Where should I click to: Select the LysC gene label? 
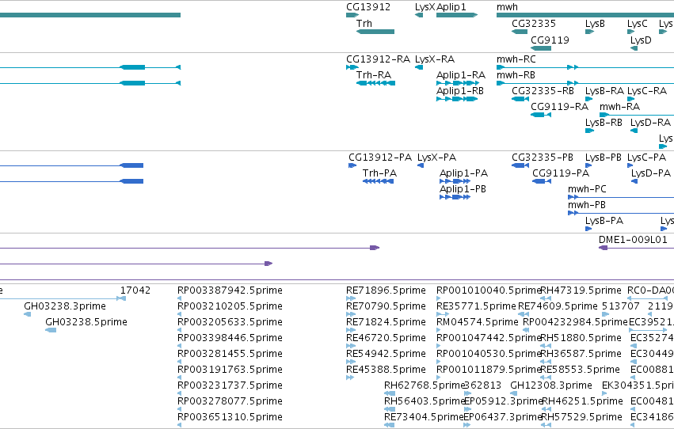point(637,24)
